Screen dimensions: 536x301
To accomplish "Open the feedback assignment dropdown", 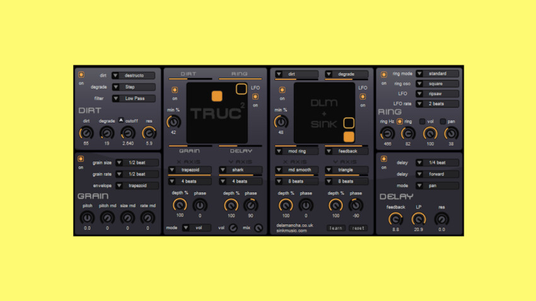I will pyautogui.click(x=347, y=151).
